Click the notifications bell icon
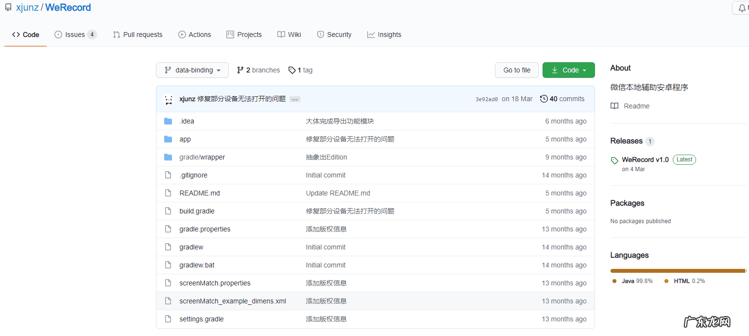Viewport: 749px width, 336px height. (x=741, y=8)
